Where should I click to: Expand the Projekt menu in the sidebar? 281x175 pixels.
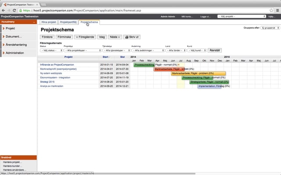(18, 28)
